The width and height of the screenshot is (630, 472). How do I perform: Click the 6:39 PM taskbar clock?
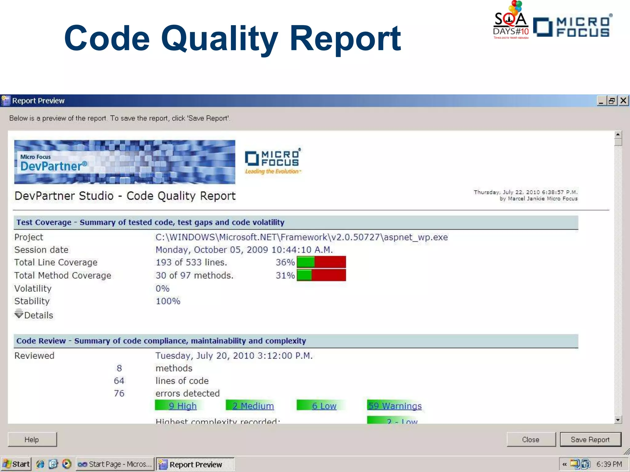[x=609, y=464]
